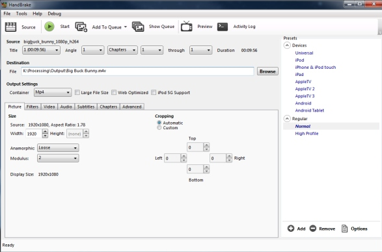Collapse the Devices presets group

(x=287, y=45)
